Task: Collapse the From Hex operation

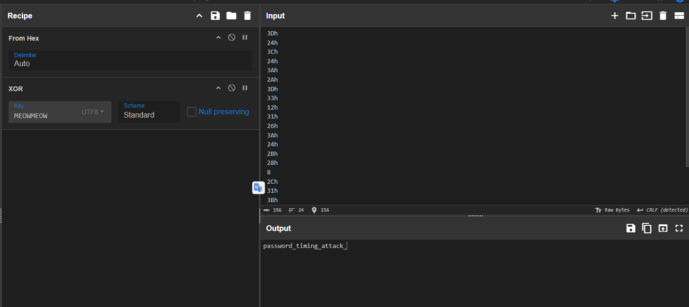Action: click(218, 37)
